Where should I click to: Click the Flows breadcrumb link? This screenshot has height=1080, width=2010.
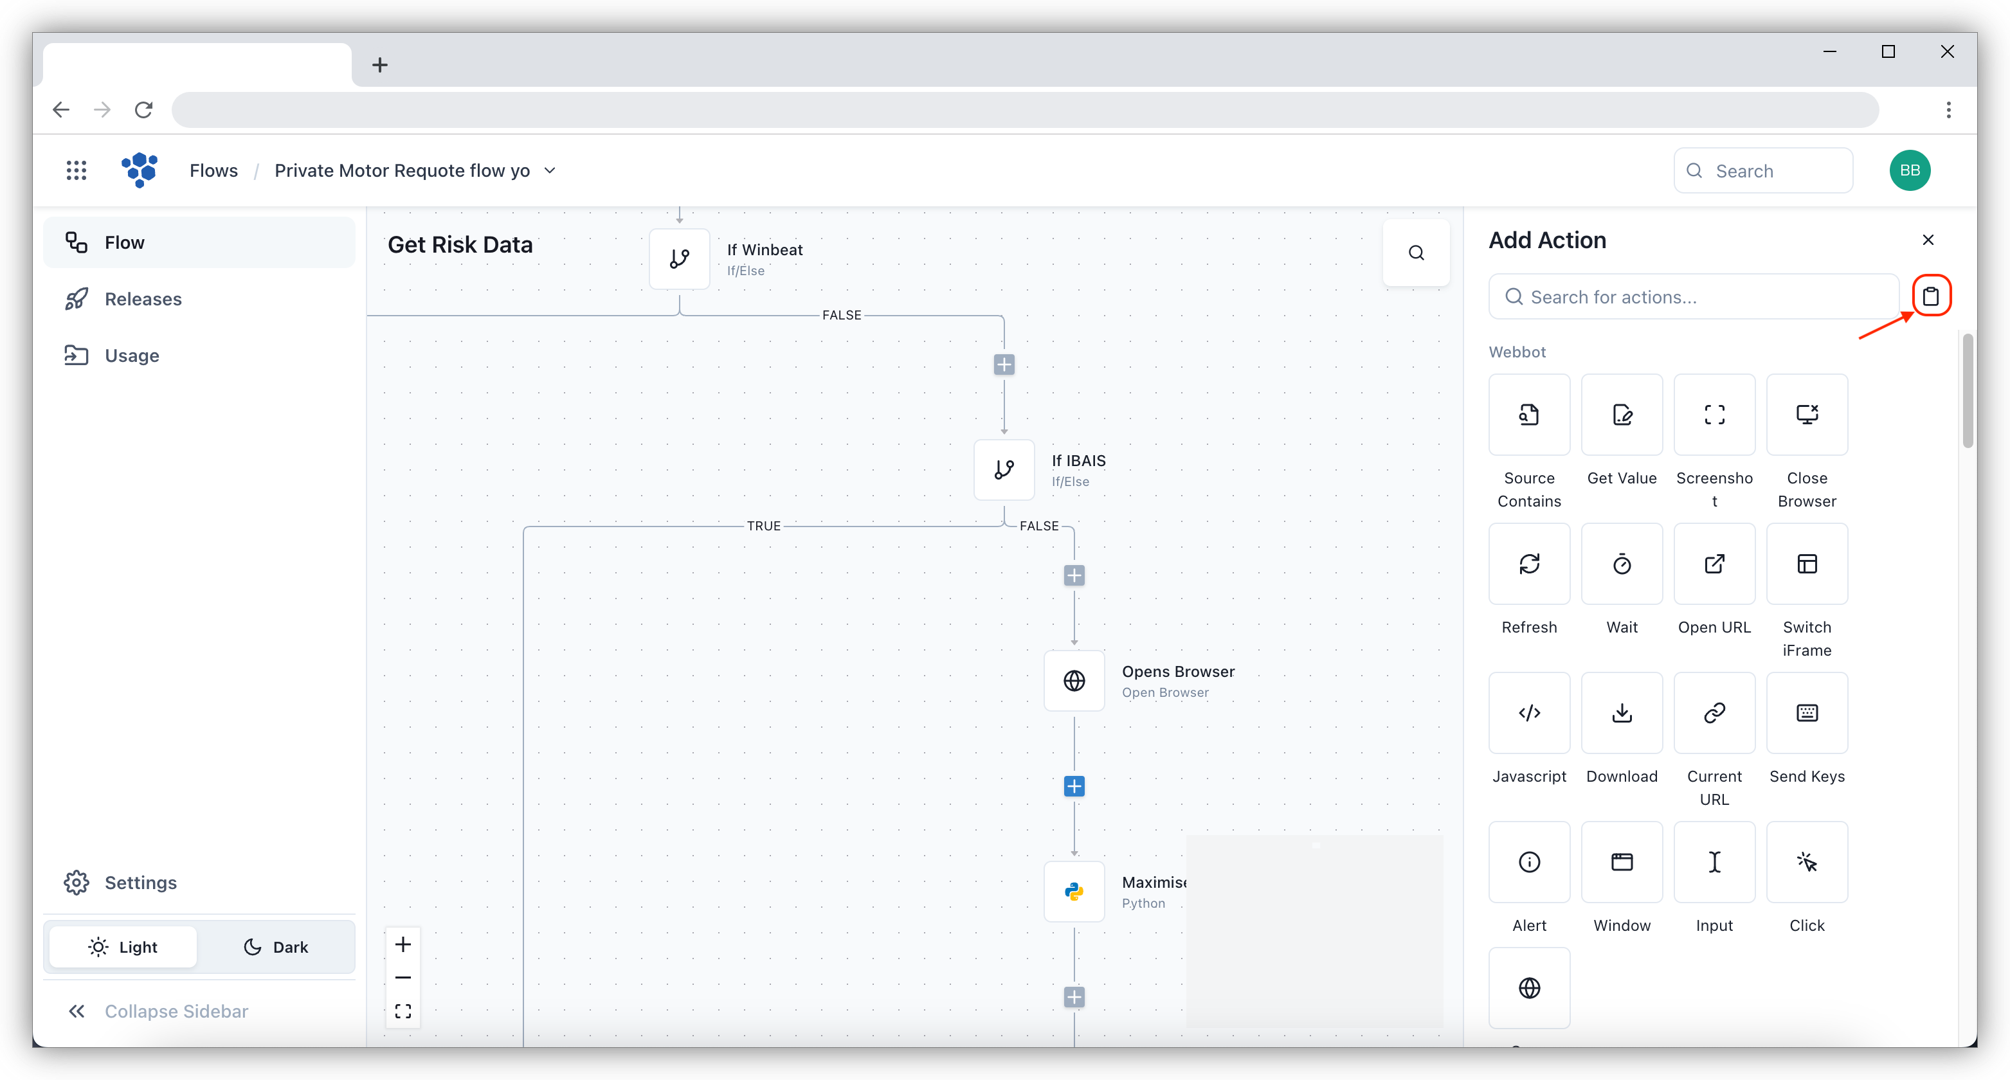(213, 170)
